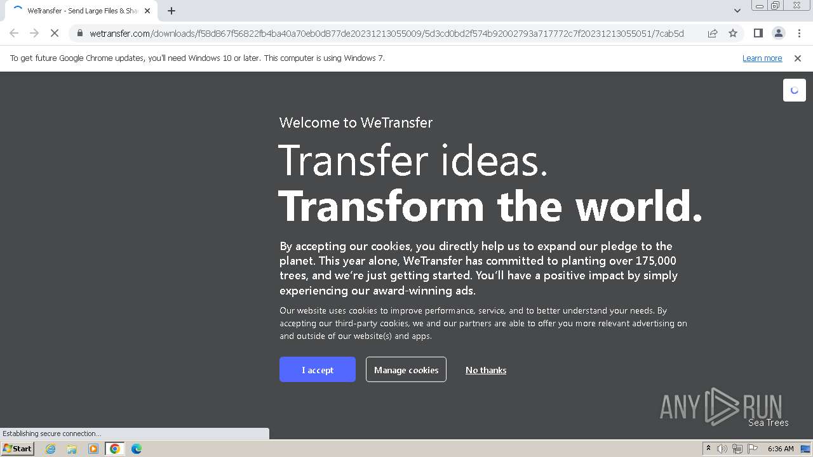The image size is (813, 457).
Task: Open Windows Media Player from taskbar
Action: pos(93,449)
